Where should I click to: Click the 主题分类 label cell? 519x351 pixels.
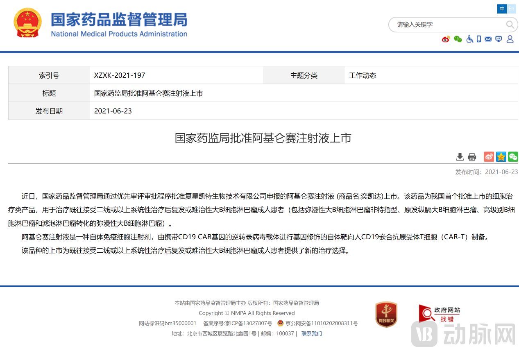304,75
